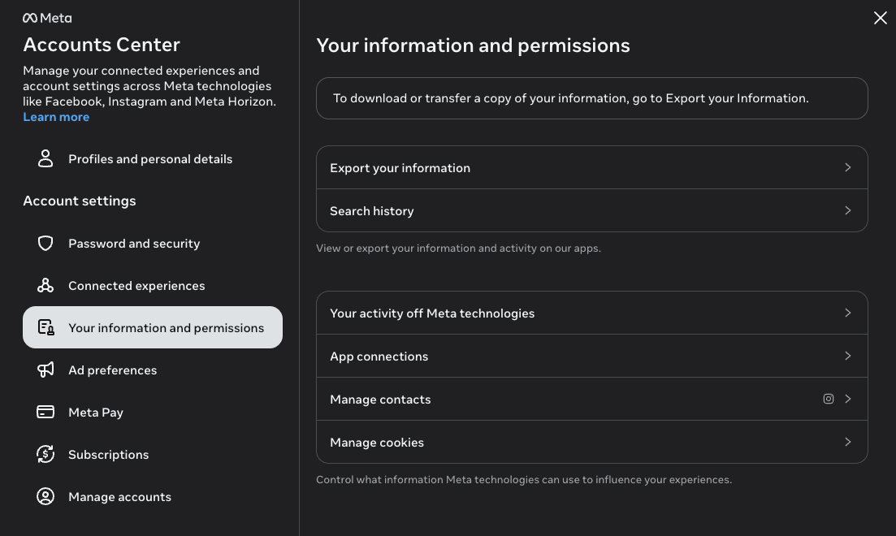Screen dimensions: 896x536
Task: Click 'View or export your information' caption
Action: point(458,248)
